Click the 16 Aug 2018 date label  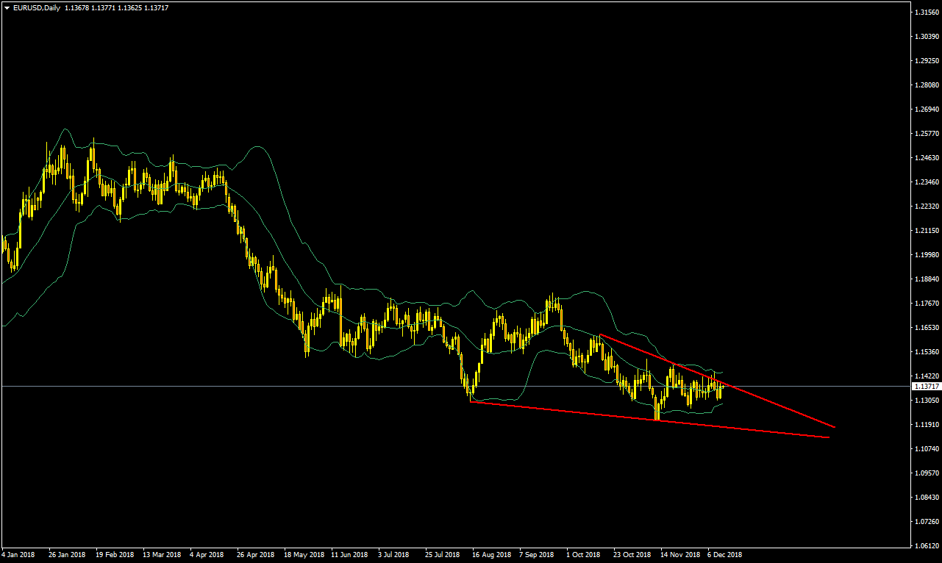click(490, 555)
